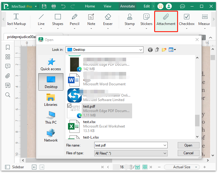Open the Bookmarks sidebar panel
Viewport: 218px width, 173px height.
coord(8,47)
